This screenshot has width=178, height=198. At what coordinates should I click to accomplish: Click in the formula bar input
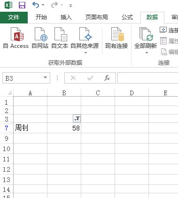[148, 78]
